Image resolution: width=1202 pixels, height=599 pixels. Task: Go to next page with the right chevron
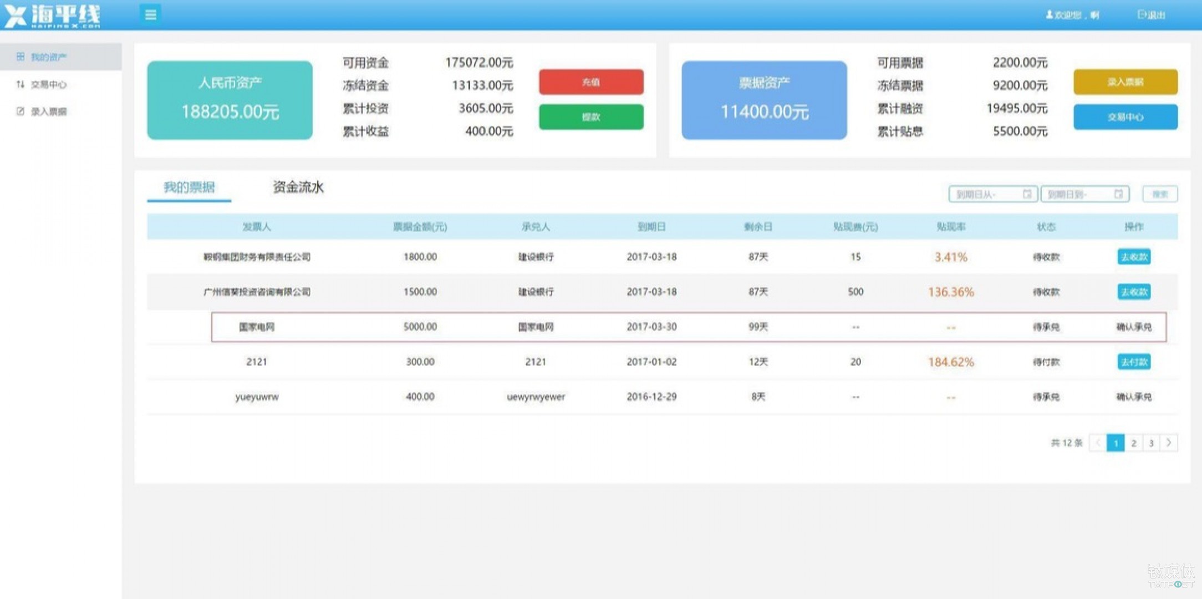tap(1169, 443)
